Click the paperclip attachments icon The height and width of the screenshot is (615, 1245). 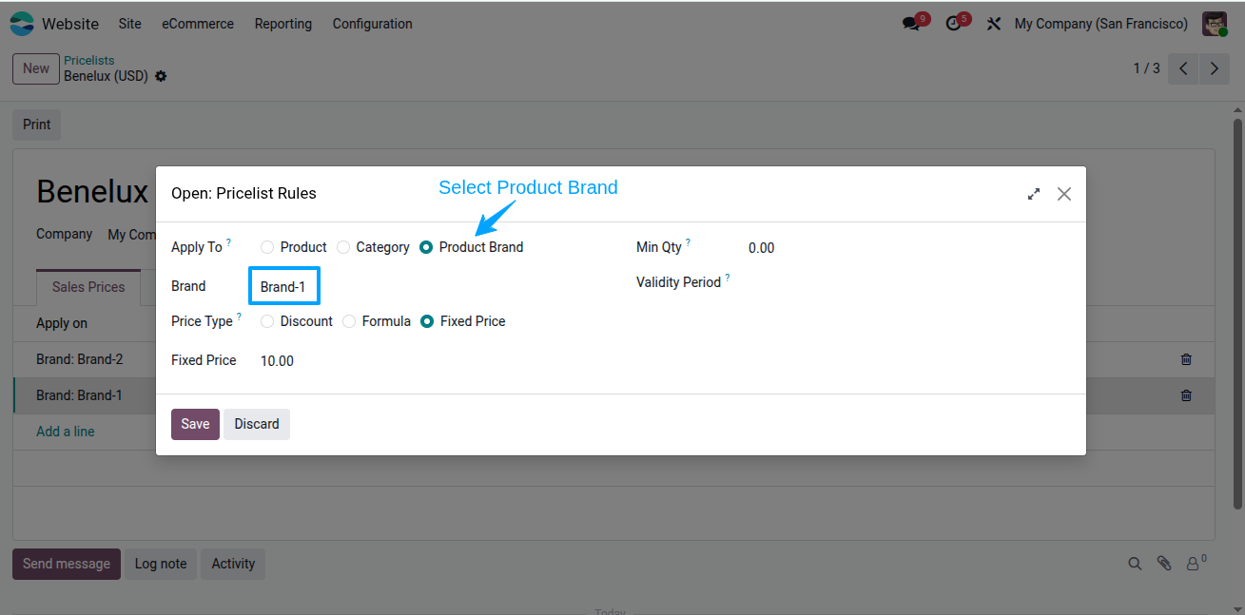[x=1164, y=564]
